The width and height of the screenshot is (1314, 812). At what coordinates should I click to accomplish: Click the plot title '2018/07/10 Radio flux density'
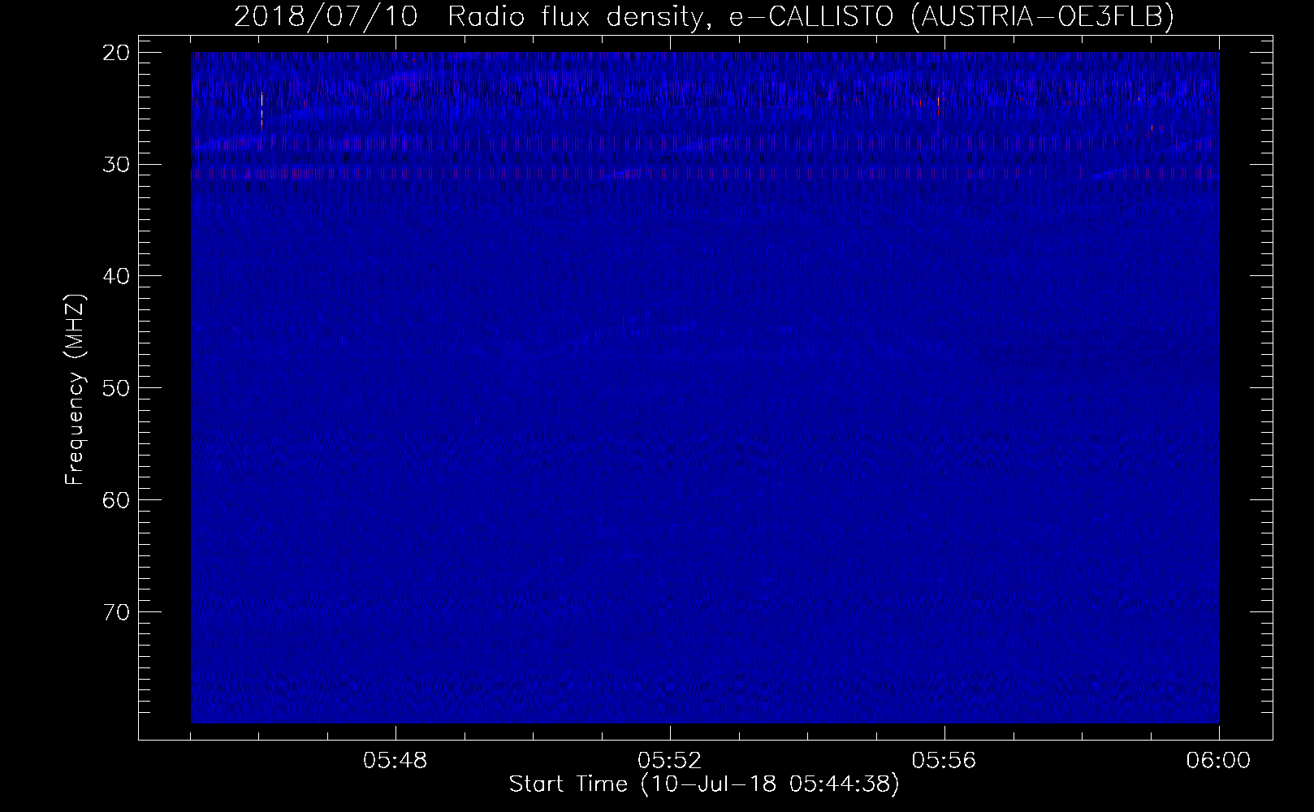(x=469, y=17)
